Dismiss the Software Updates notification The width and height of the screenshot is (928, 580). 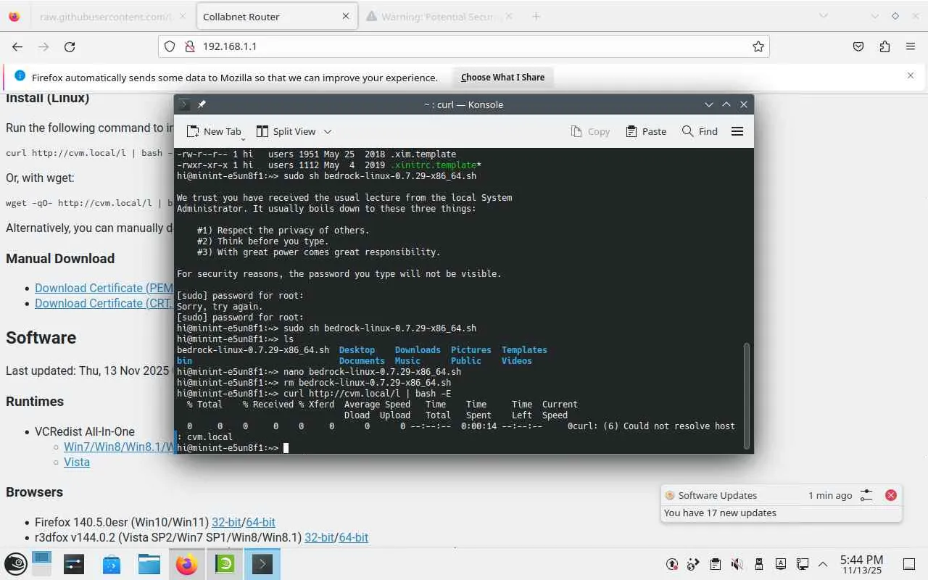tap(891, 495)
